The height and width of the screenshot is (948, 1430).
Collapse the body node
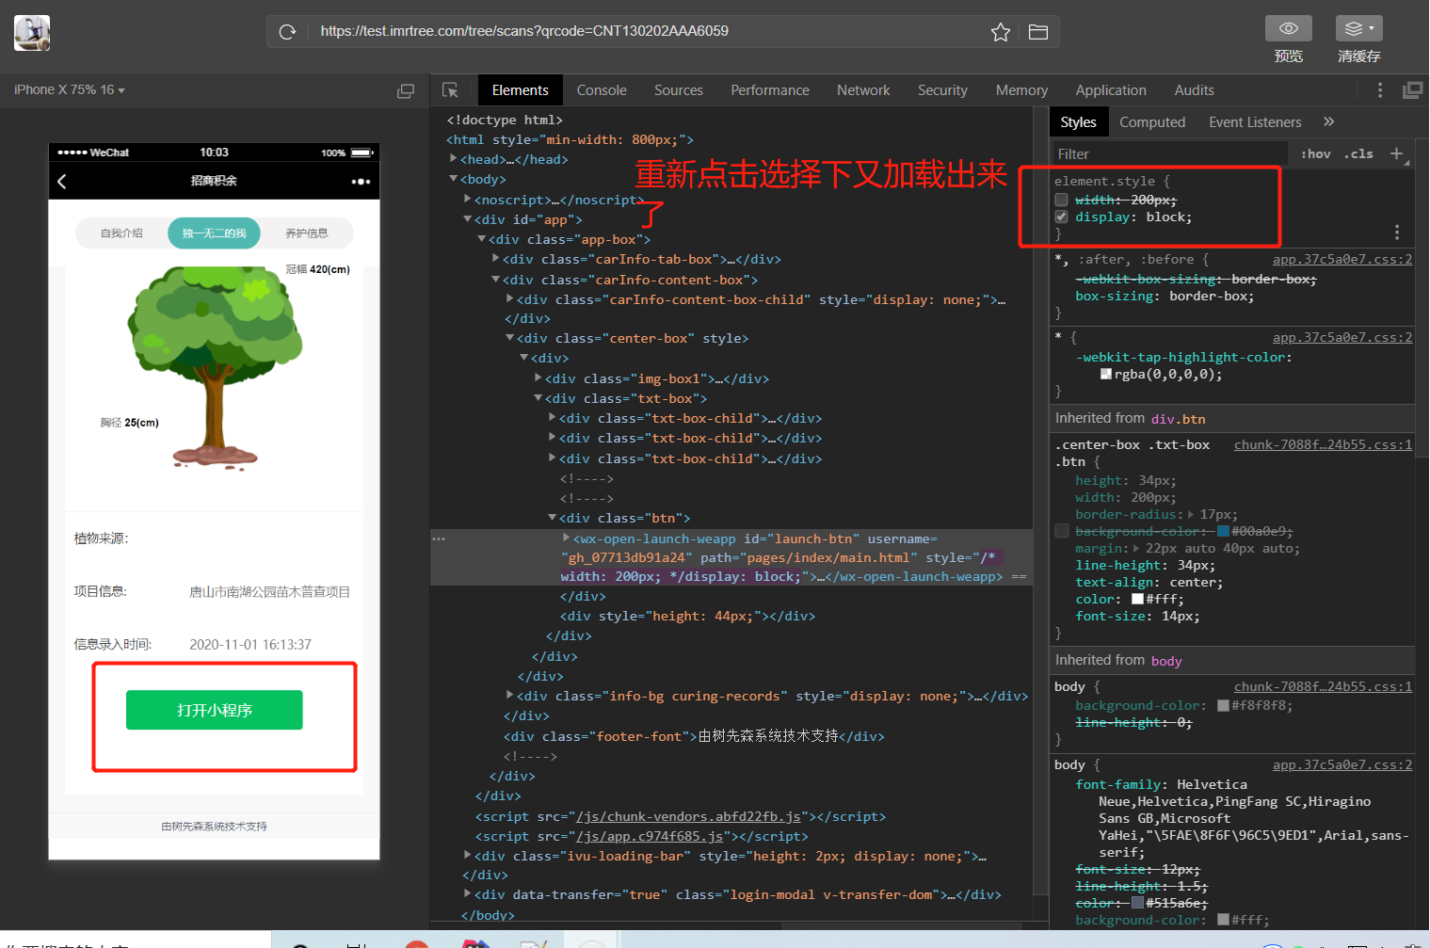click(x=454, y=179)
